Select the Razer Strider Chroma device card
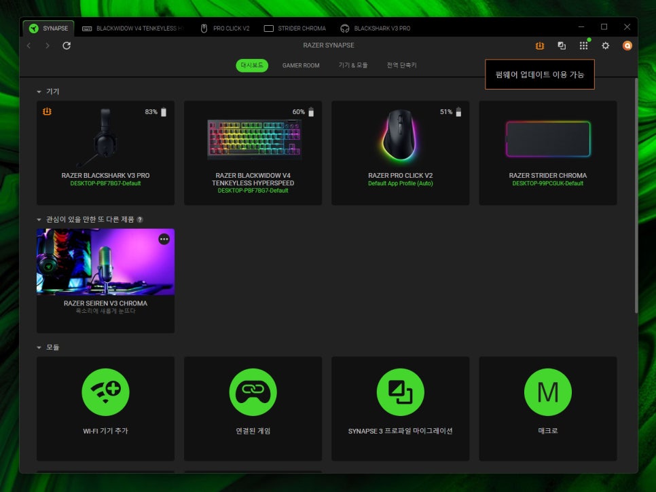This screenshot has width=656, height=492. pos(547,153)
